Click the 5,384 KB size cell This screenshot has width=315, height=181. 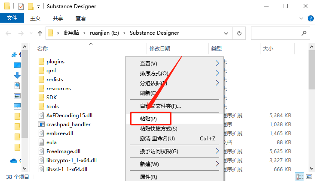(280, 116)
